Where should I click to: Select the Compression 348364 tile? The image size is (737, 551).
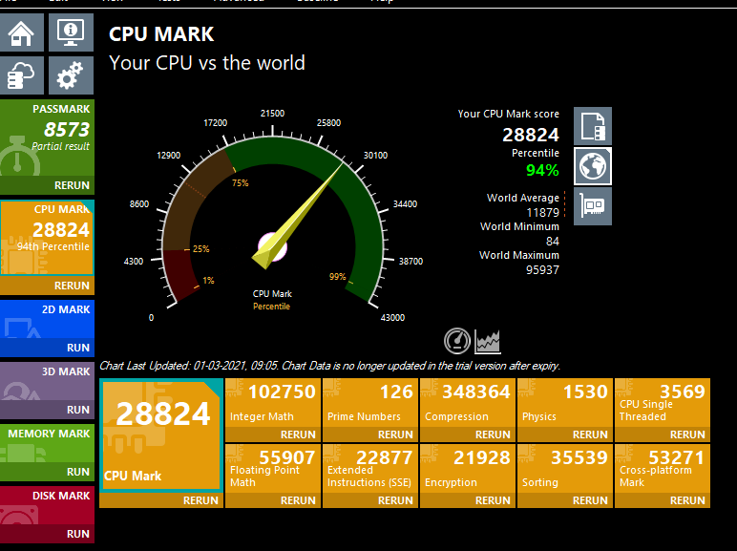[x=468, y=403]
